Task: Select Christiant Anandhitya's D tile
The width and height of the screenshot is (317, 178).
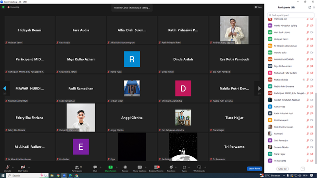Action: [x=183, y=89]
